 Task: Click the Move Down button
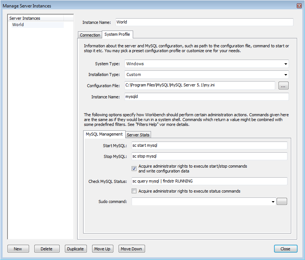pos(131,249)
